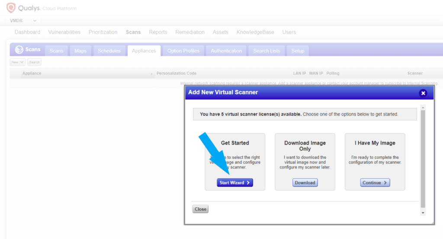Switch to the Option Profiles tab
The height and width of the screenshot is (239, 443).
(x=183, y=51)
